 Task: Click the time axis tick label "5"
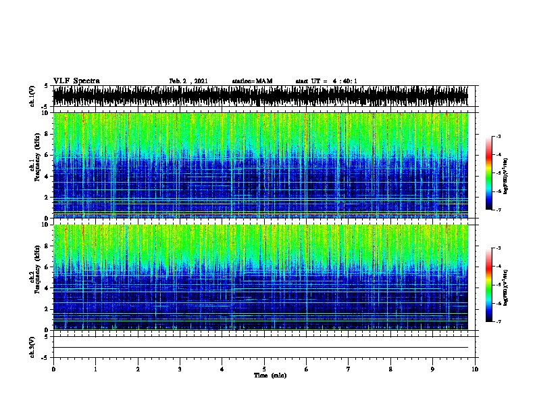click(264, 369)
